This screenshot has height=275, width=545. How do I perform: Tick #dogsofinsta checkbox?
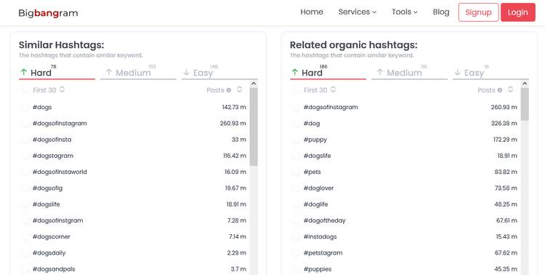(25, 139)
